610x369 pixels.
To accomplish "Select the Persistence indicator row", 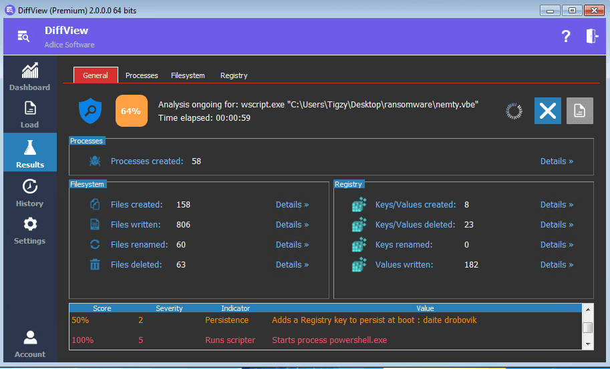I will point(226,320).
